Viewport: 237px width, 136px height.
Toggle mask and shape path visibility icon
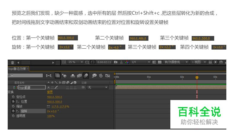[92, 62]
